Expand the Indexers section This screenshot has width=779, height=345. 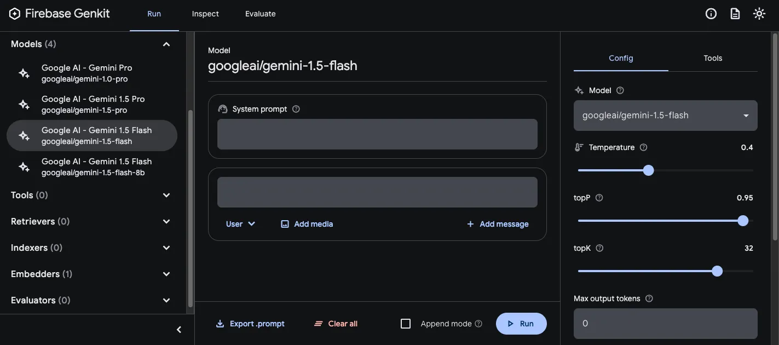pyautogui.click(x=166, y=248)
